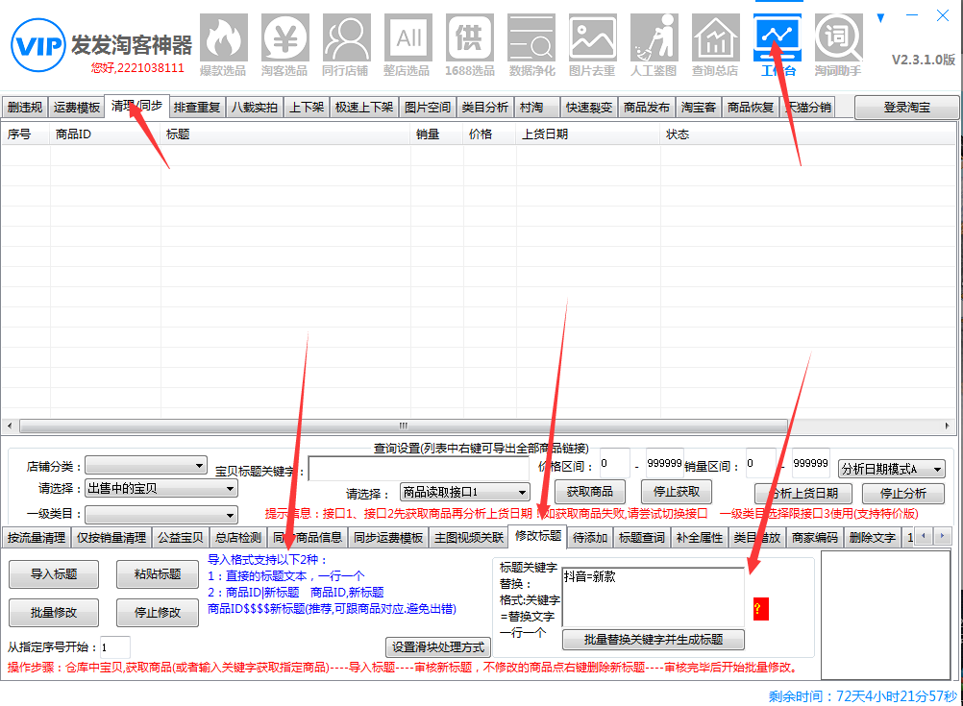Focus the 从指定序号开始 number field

coord(114,647)
